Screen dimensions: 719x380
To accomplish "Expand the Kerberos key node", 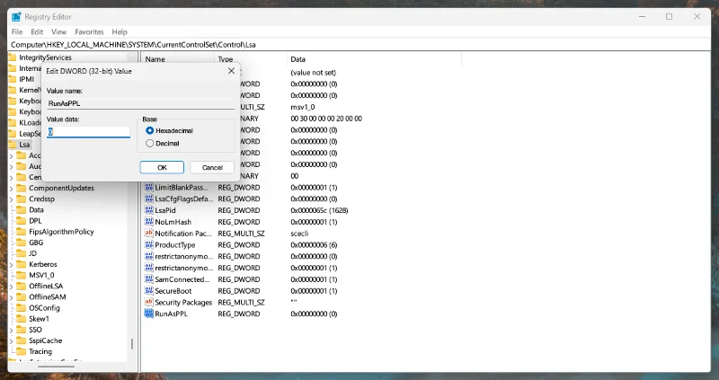I will (x=11, y=264).
